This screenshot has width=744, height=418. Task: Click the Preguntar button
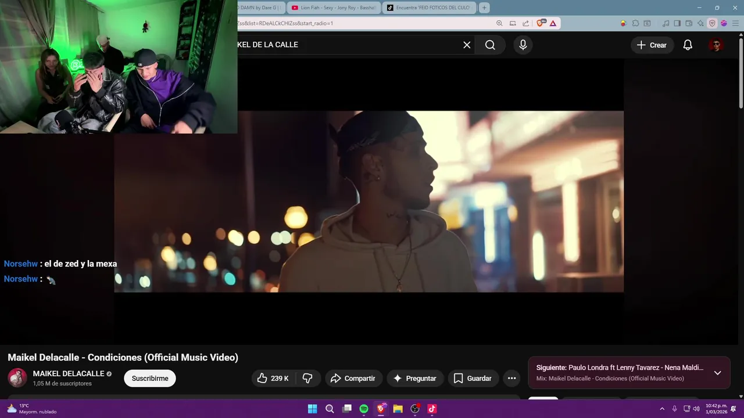tap(415, 379)
